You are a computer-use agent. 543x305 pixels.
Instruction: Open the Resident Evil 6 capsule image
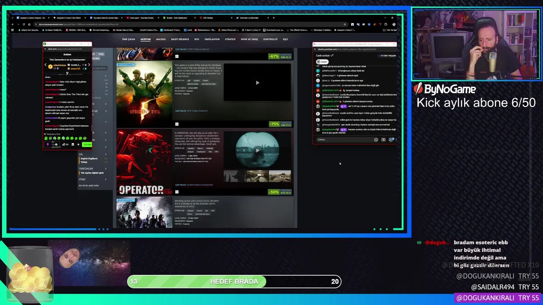pyautogui.click(x=145, y=213)
